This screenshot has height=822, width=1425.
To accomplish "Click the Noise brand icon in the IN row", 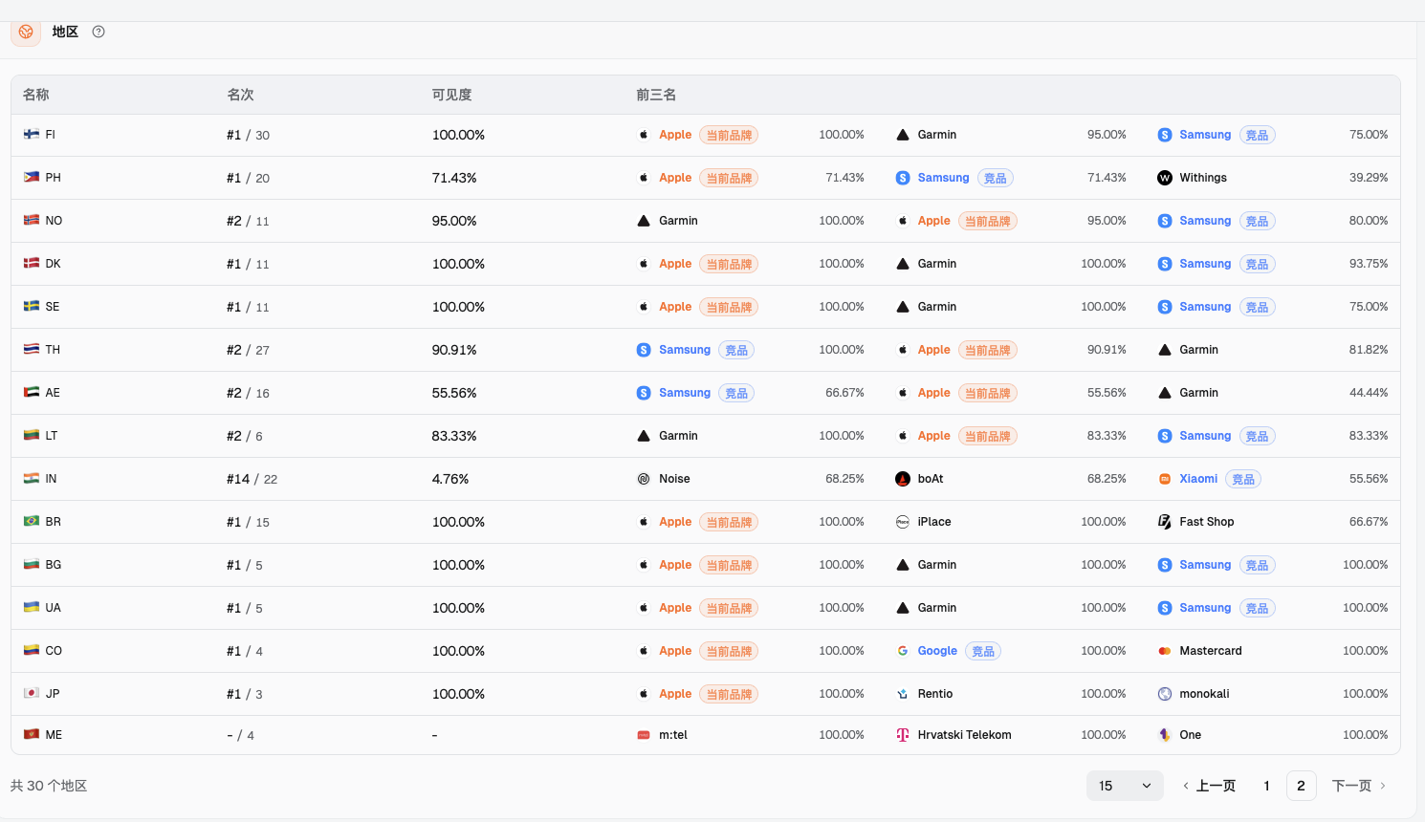I will pos(644,479).
